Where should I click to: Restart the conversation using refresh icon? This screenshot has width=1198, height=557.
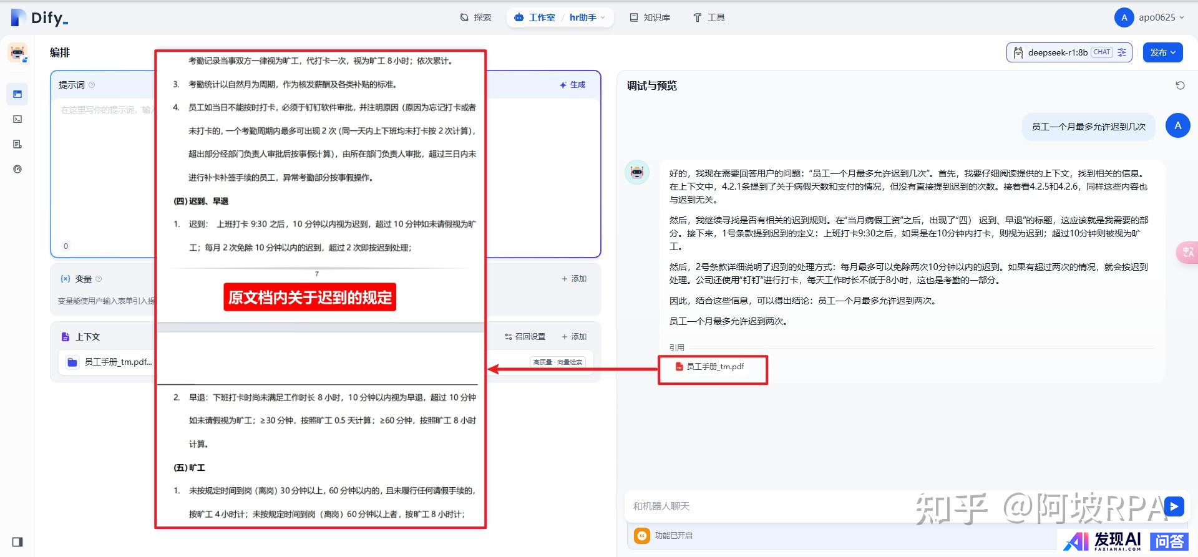pyautogui.click(x=1180, y=85)
